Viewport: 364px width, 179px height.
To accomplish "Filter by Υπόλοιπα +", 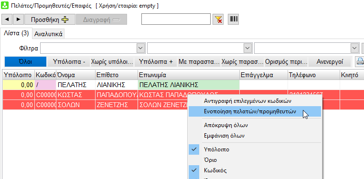I will tap(156, 62).
